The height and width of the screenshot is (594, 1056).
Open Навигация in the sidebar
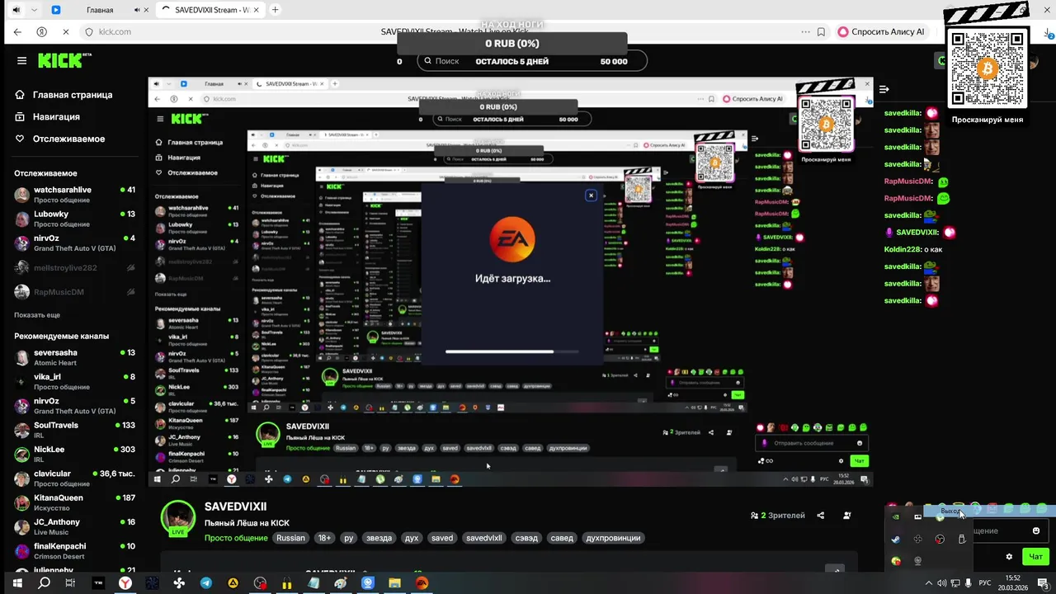pos(48,117)
